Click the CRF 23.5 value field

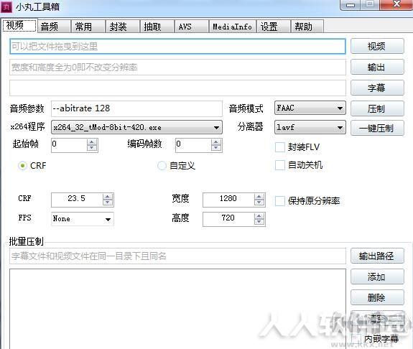pos(77,200)
